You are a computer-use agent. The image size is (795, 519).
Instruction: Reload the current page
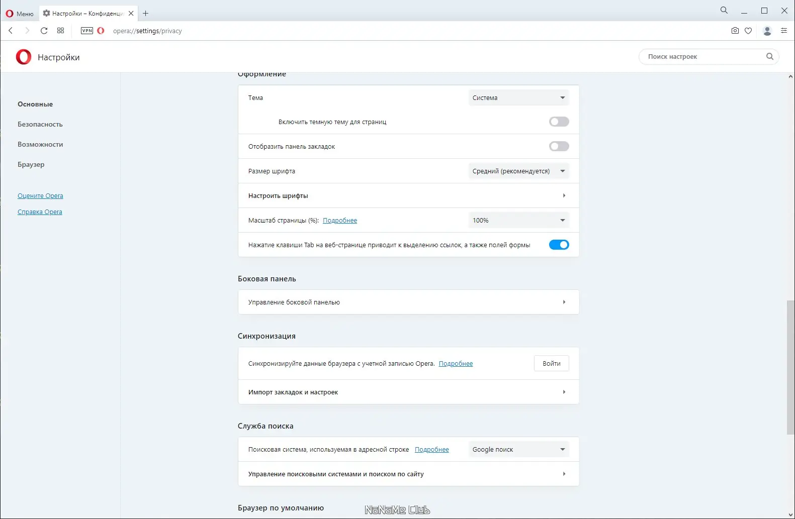click(44, 31)
